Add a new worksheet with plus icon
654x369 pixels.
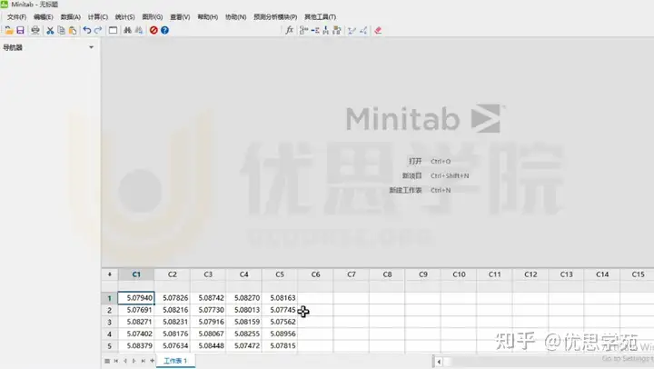click(x=153, y=361)
